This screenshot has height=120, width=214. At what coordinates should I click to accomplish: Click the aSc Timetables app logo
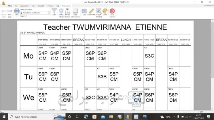tap(3, 3)
